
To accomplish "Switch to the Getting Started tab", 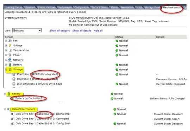I will (x=14, y=7).
